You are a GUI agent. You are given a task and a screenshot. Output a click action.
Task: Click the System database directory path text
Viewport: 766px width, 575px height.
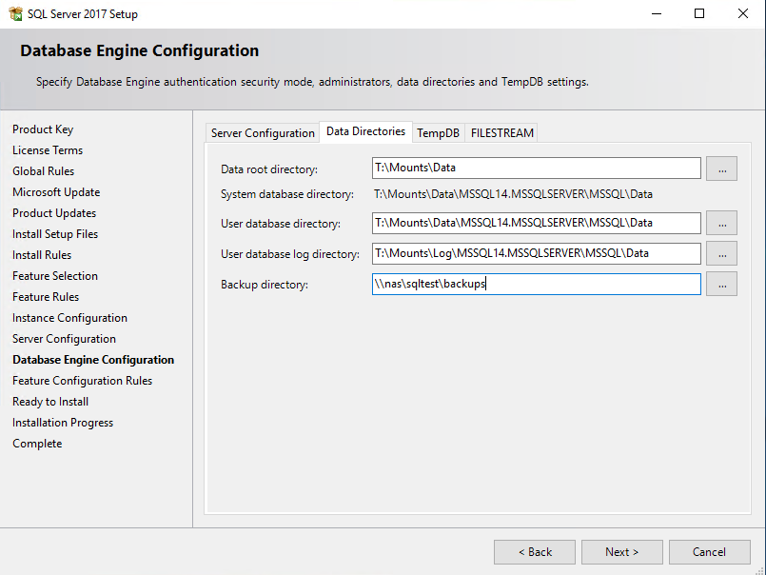(513, 194)
